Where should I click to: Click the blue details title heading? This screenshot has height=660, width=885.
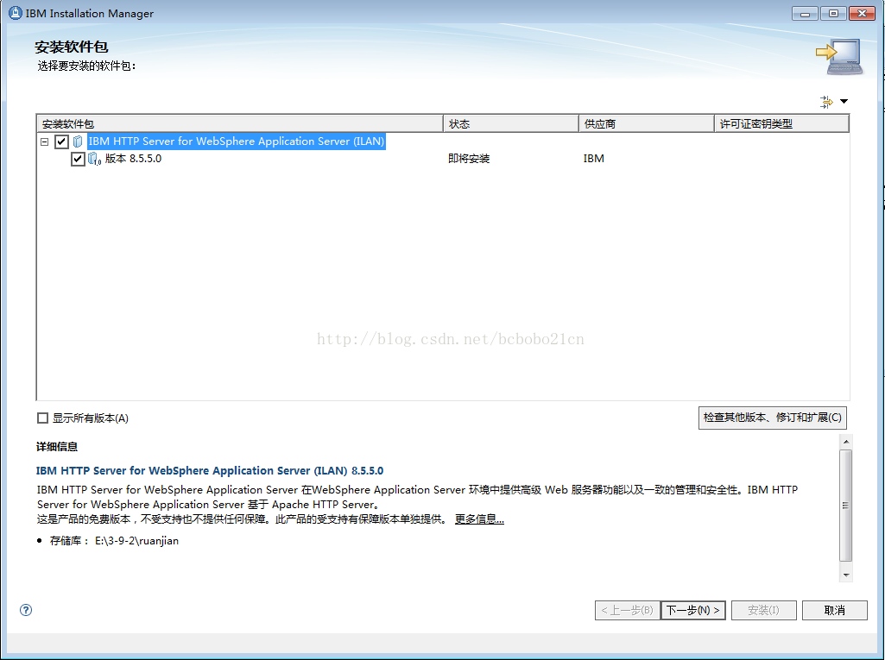pos(210,470)
